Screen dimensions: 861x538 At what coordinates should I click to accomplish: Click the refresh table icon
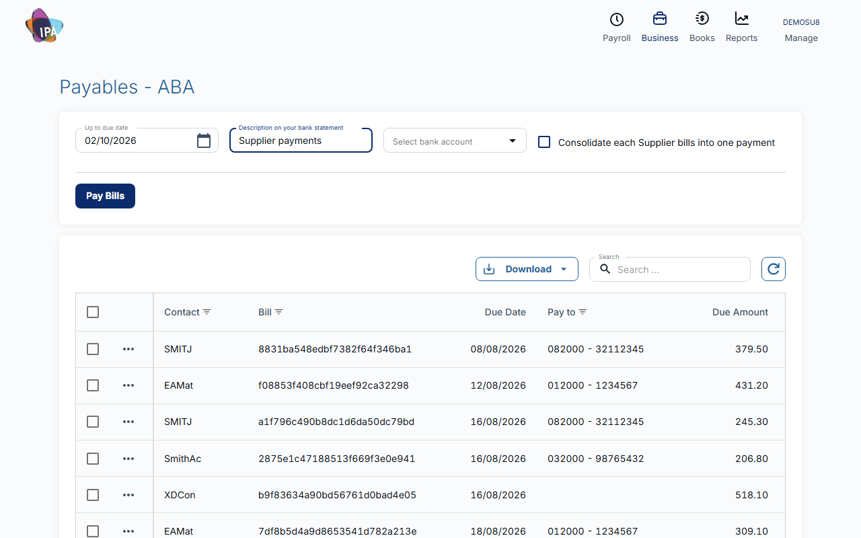(x=774, y=269)
